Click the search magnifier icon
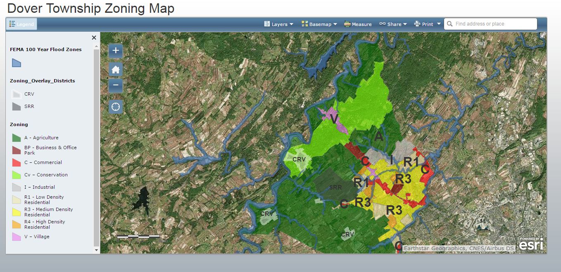The width and height of the screenshot is (561, 272). pos(449,24)
